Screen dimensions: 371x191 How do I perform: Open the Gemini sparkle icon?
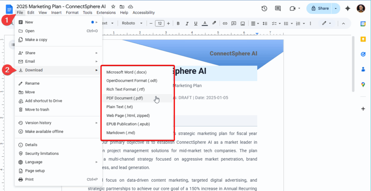(347, 9)
